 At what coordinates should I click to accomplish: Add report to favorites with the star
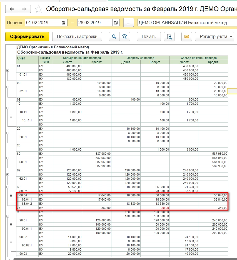(38, 9)
